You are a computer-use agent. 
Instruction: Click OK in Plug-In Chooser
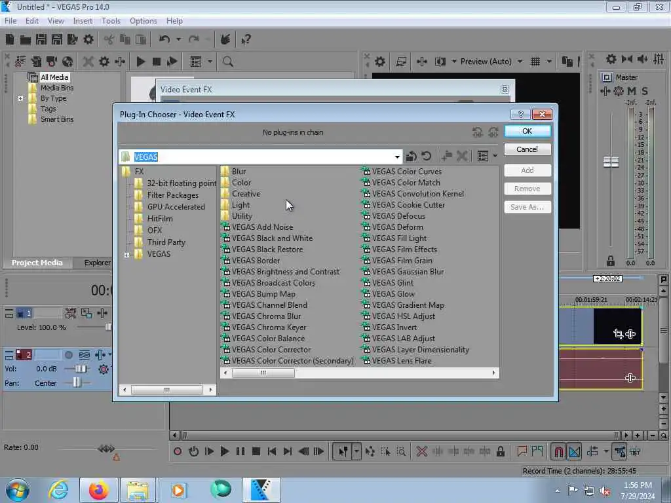(527, 131)
